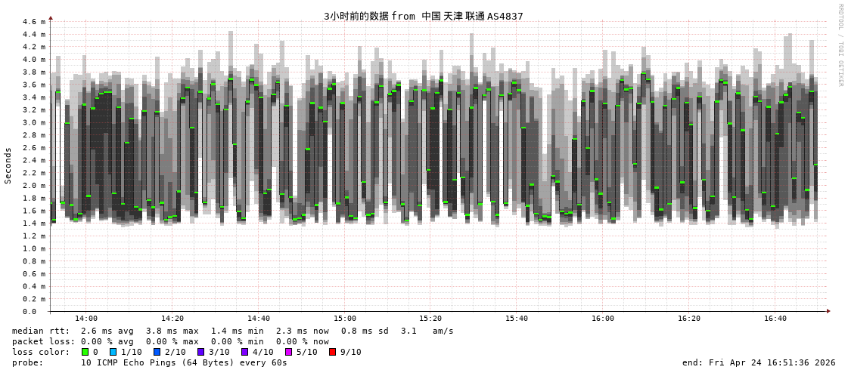The width and height of the screenshot is (848, 373).
Task: Click the '3.0 m' y-axis value
Action: tap(34, 122)
